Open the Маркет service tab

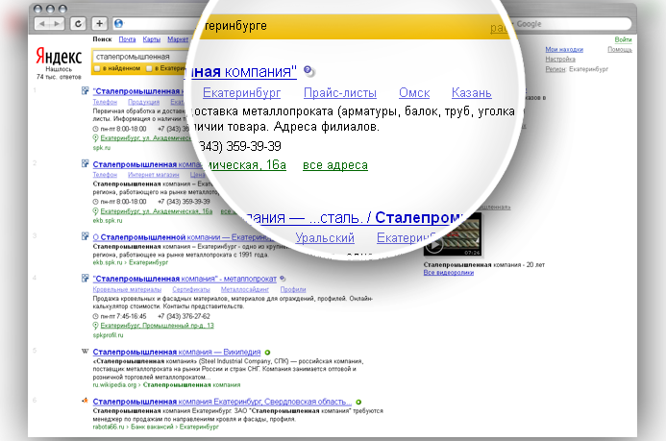click(x=178, y=39)
